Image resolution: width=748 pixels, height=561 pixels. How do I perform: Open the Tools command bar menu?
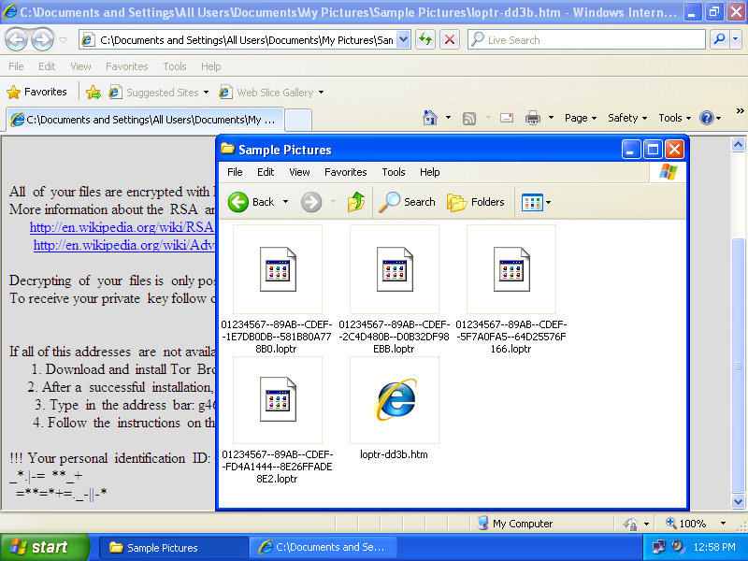(x=674, y=118)
